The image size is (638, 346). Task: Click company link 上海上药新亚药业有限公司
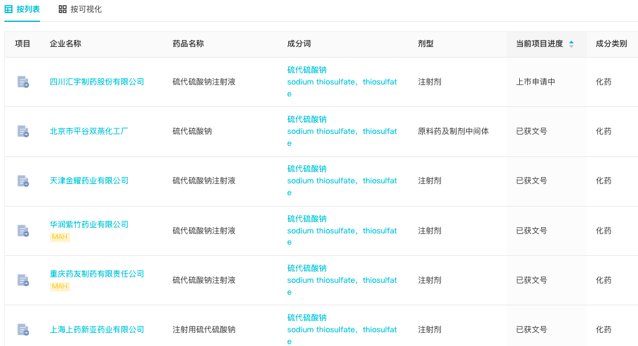pyautogui.click(x=97, y=329)
